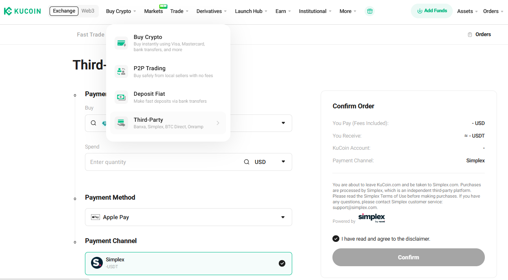The width and height of the screenshot is (508, 280).
Task: Click the '-USDT' text under Simplex
Action: [x=112, y=267]
